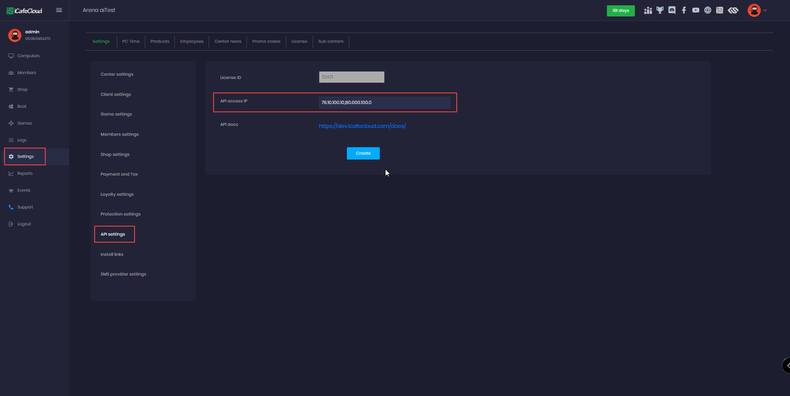Click the 191 days license badge
Image resolution: width=790 pixels, height=396 pixels.
[620, 11]
